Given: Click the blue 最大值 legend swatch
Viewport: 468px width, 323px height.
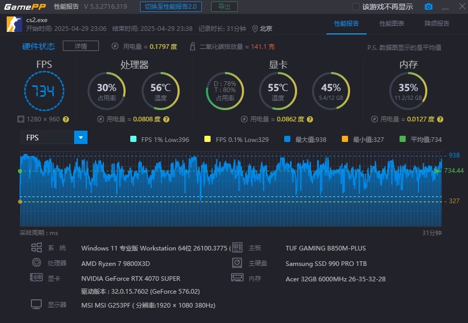Looking at the screenshot, I should coord(287,139).
